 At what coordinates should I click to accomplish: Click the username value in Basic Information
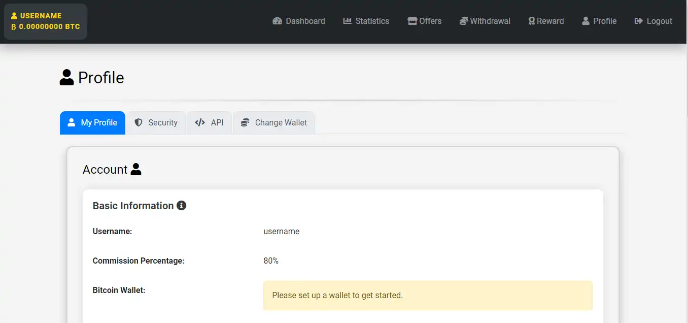(x=281, y=232)
